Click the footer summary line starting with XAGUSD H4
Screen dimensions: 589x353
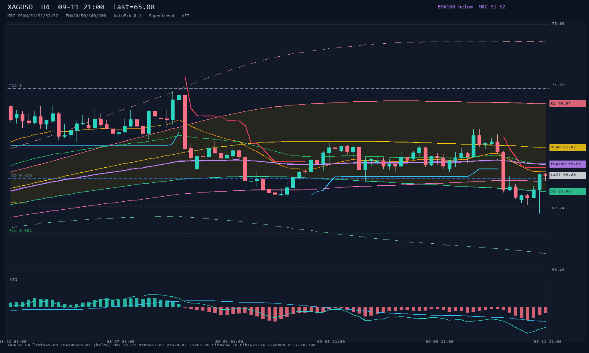(162, 345)
